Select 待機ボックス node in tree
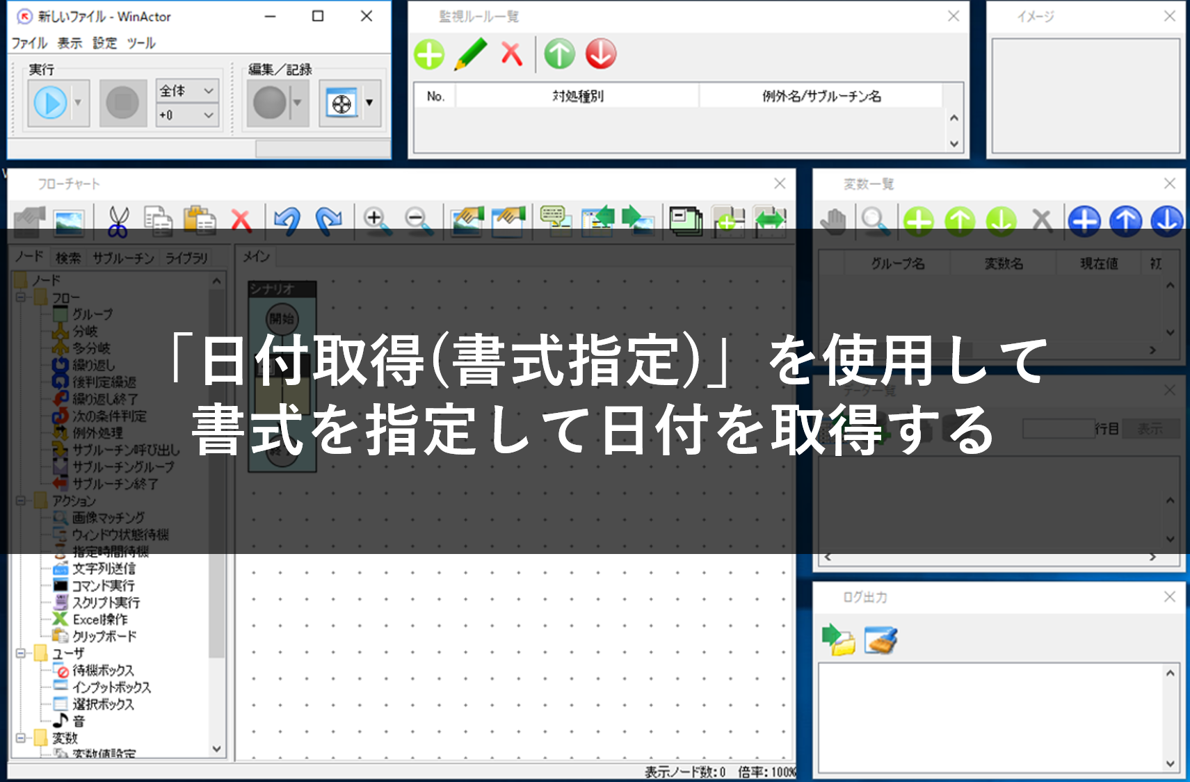 point(103,670)
